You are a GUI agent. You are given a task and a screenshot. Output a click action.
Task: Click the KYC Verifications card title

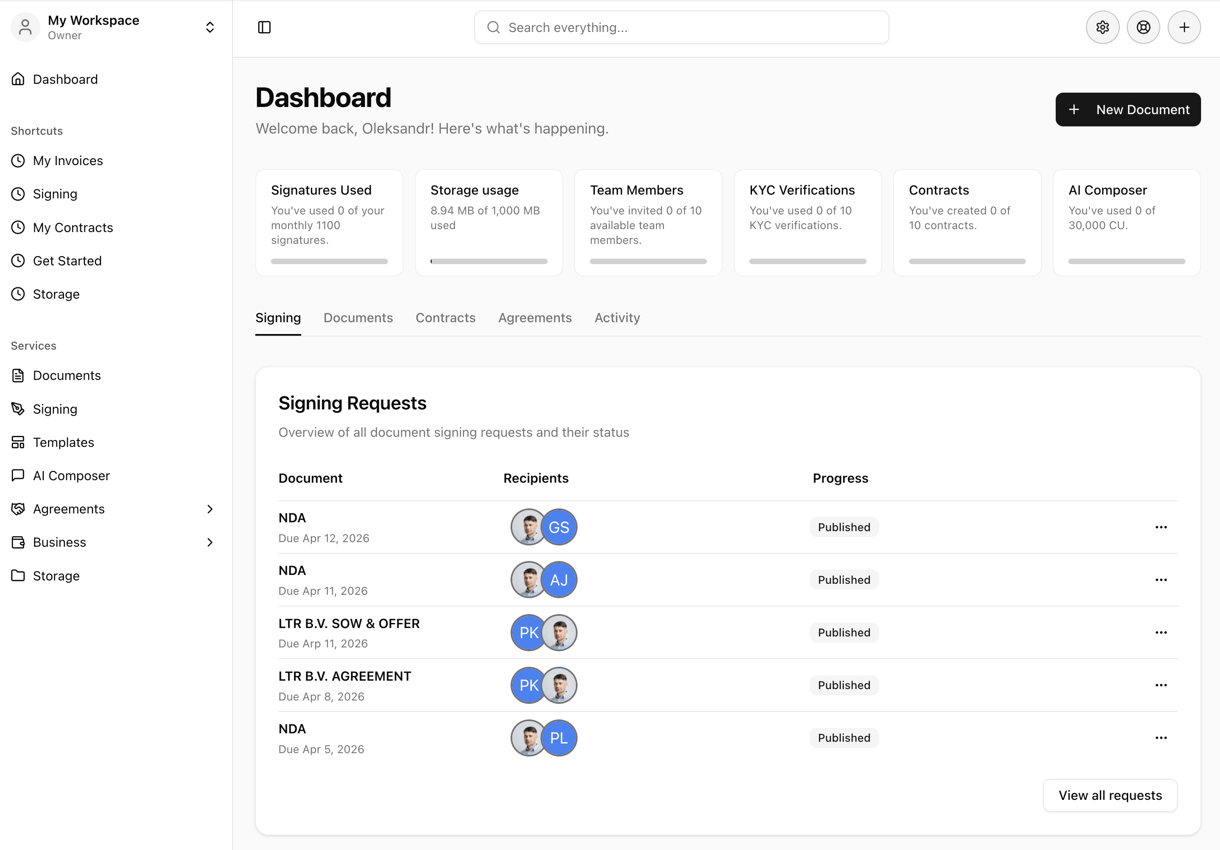[x=802, y=190]
